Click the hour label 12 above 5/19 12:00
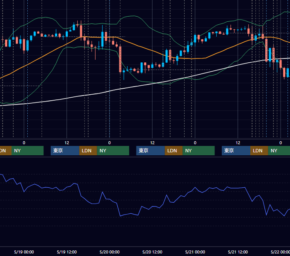This screenshot has height=256, width=290. pyautogui.click(x=67, y=143)
